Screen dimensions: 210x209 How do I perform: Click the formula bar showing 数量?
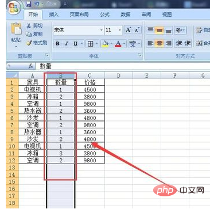(x=122, y=66)
